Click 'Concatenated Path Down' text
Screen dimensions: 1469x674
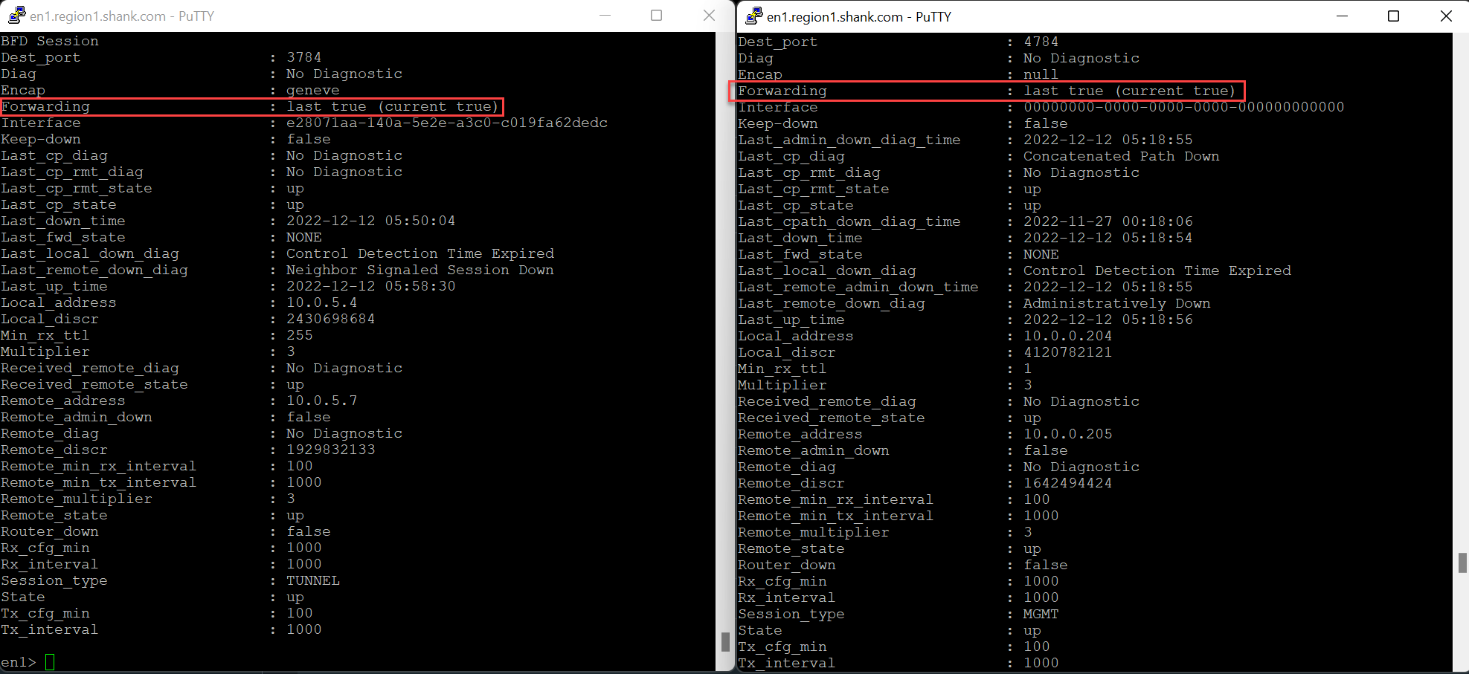1122,156
